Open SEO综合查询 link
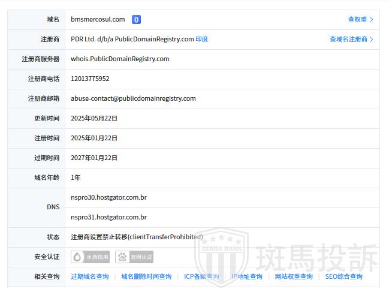The height and width of the screenshot is (295, 389). pyautogui.click(x=344, y=276)
